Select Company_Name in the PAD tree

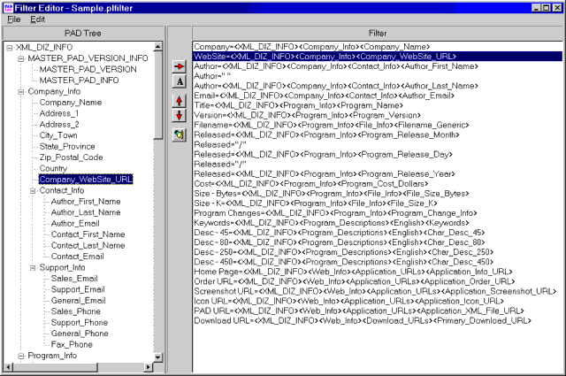[69, 103]
